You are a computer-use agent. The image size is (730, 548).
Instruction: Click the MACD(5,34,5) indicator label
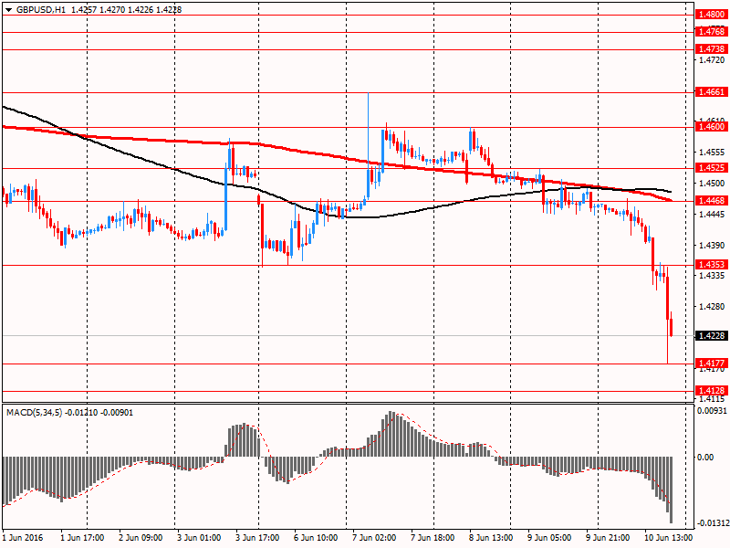click(34, 413)
